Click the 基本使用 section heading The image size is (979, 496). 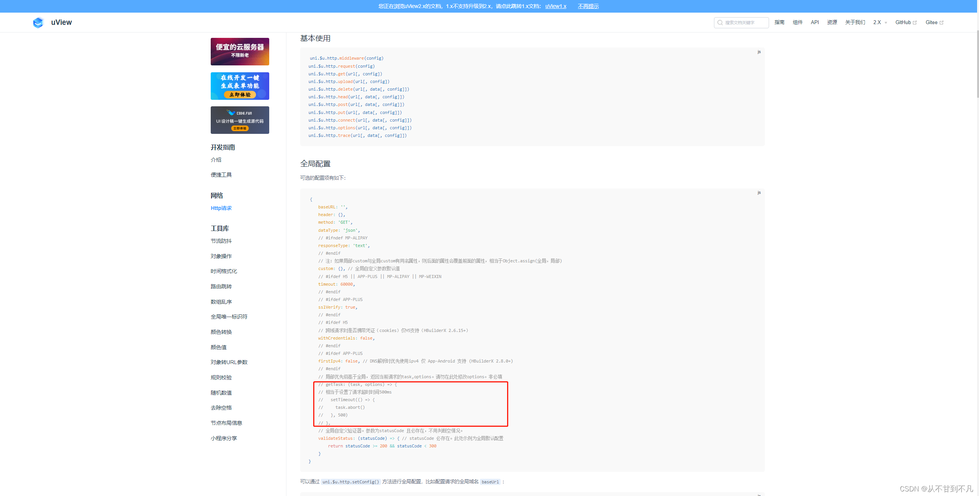tap(315, 38)
